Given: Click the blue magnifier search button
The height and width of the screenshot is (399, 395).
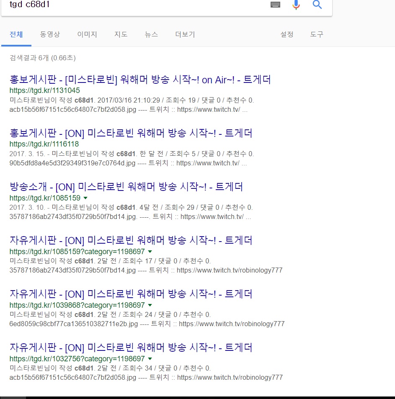Looking at the screenshot, I should coord(317,5).
